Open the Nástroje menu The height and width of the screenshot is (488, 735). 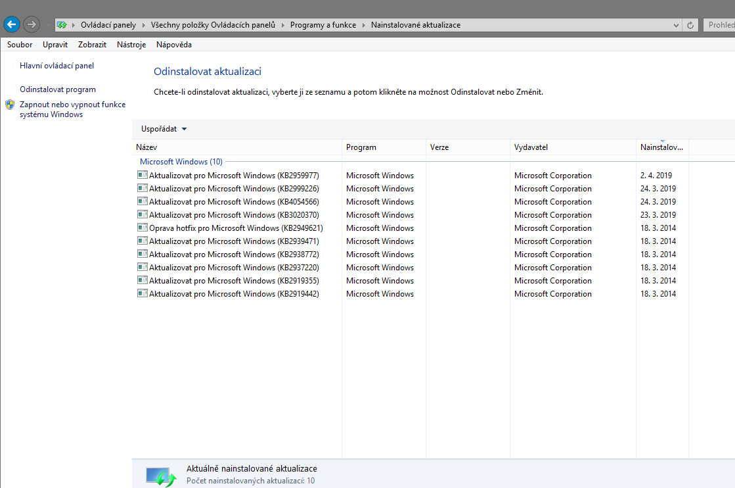click(x=131, y=45)
